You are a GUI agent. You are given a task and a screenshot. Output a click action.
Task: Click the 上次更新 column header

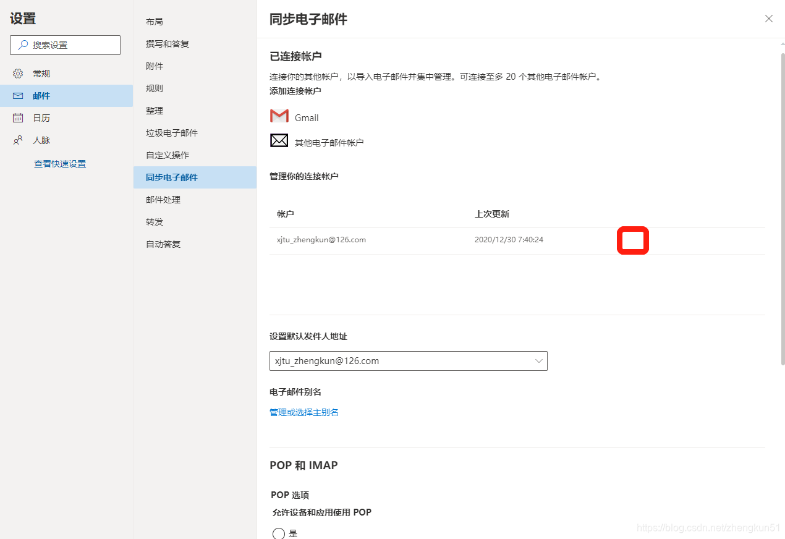[492, 214]
